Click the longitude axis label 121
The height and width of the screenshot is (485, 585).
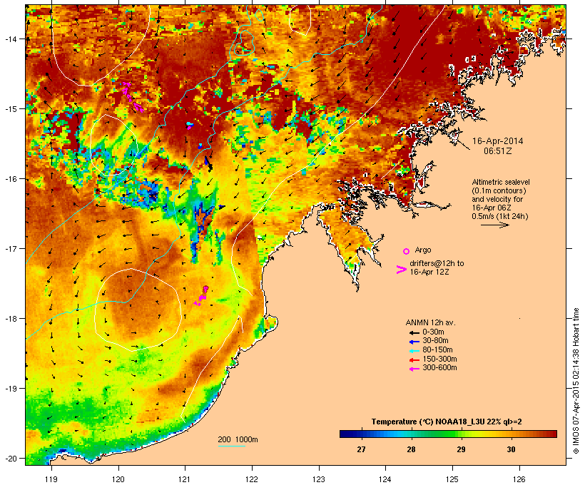[x=185, y=479]
